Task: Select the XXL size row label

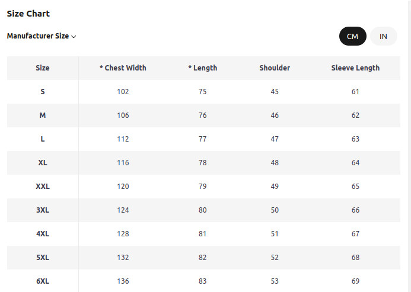Action: pos(43,187)
